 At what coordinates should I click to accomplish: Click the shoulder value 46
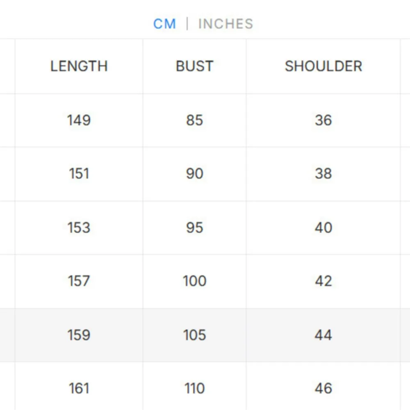click(x=323, y=388)
